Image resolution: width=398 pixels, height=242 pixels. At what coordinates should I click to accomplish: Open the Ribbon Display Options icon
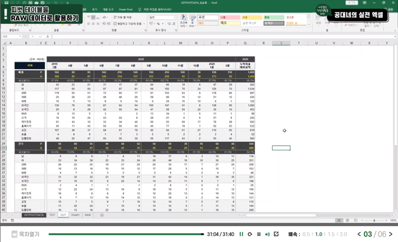364,3
